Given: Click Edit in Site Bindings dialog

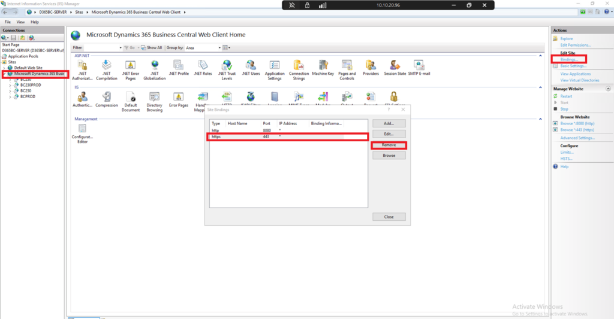Looking at the screenshot, I should pos(389,134).
